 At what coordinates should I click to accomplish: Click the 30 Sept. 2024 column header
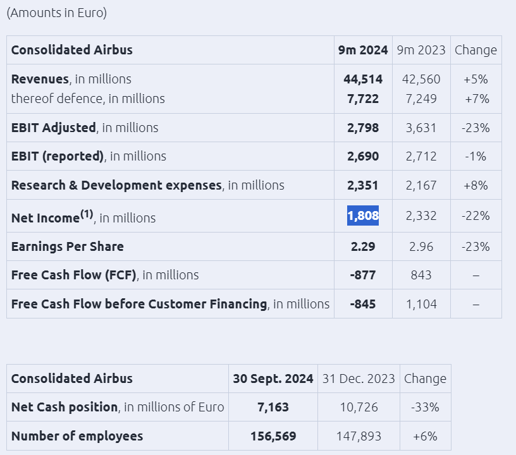(x=273, y=379)
